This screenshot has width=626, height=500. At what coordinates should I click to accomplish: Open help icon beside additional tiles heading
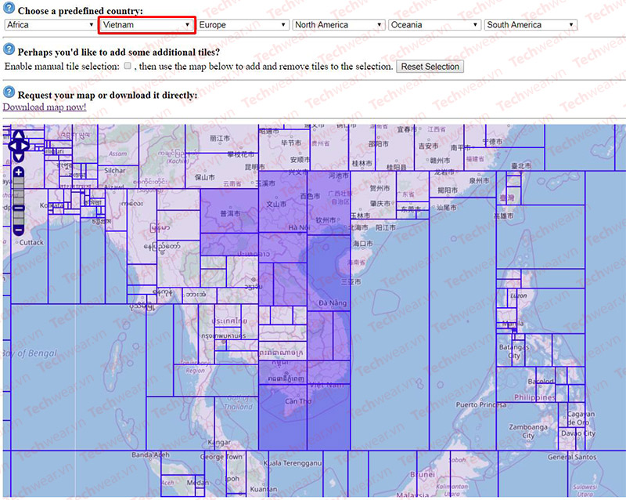(x=9, y=49)
